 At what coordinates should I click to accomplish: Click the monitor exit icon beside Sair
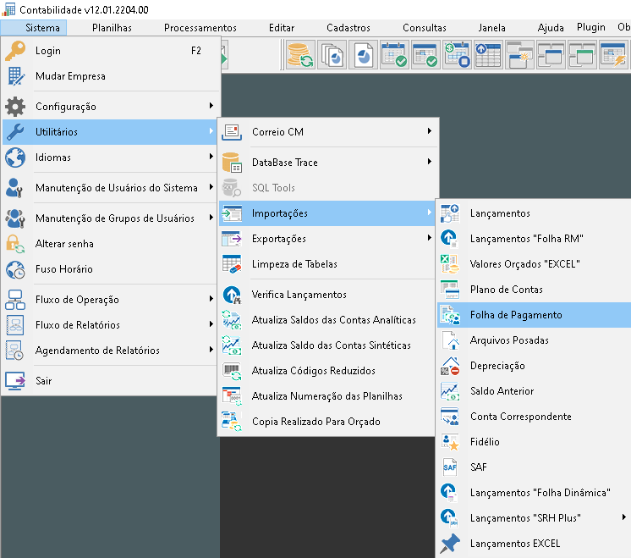15,381
